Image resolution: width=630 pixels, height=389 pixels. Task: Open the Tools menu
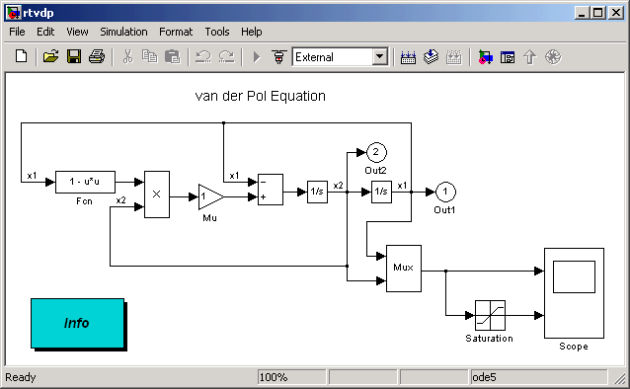point(217,32)
